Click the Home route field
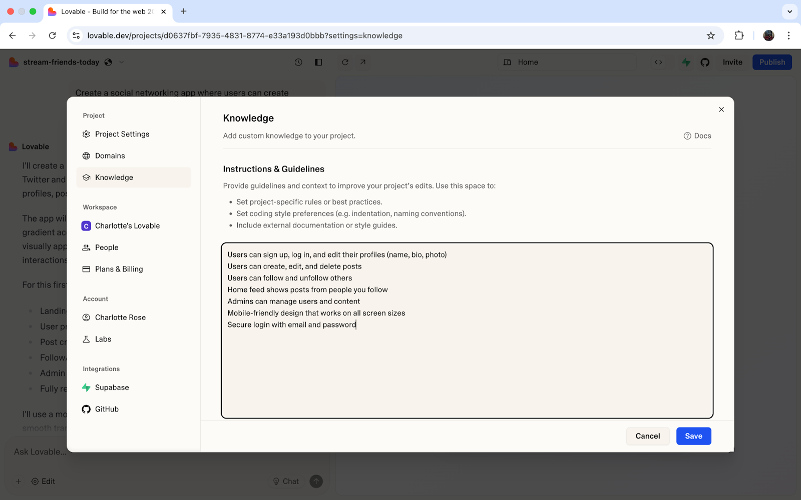Viewport: 801px width, 500px height. [567, 62]
